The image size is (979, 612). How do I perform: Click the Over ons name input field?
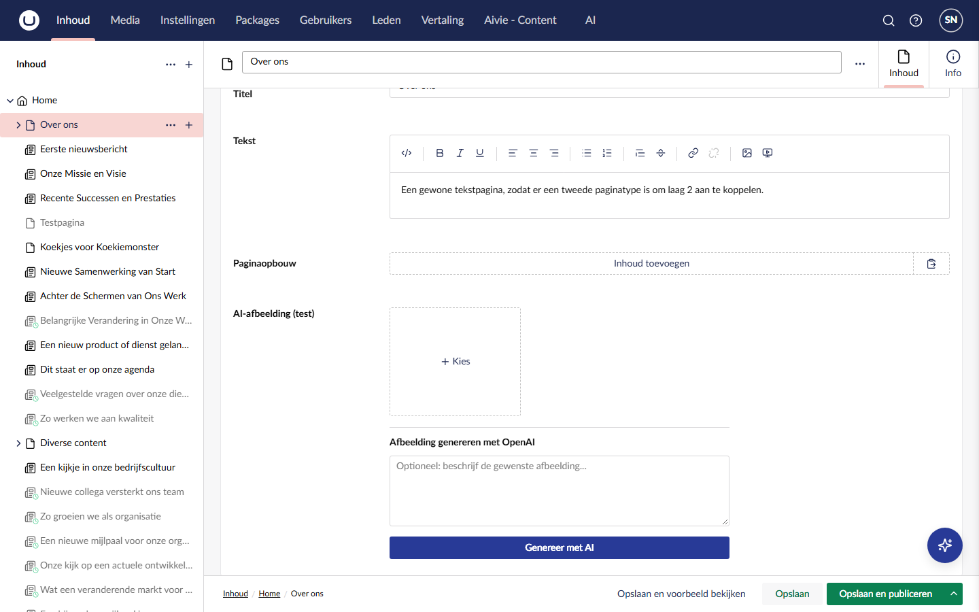542,62
